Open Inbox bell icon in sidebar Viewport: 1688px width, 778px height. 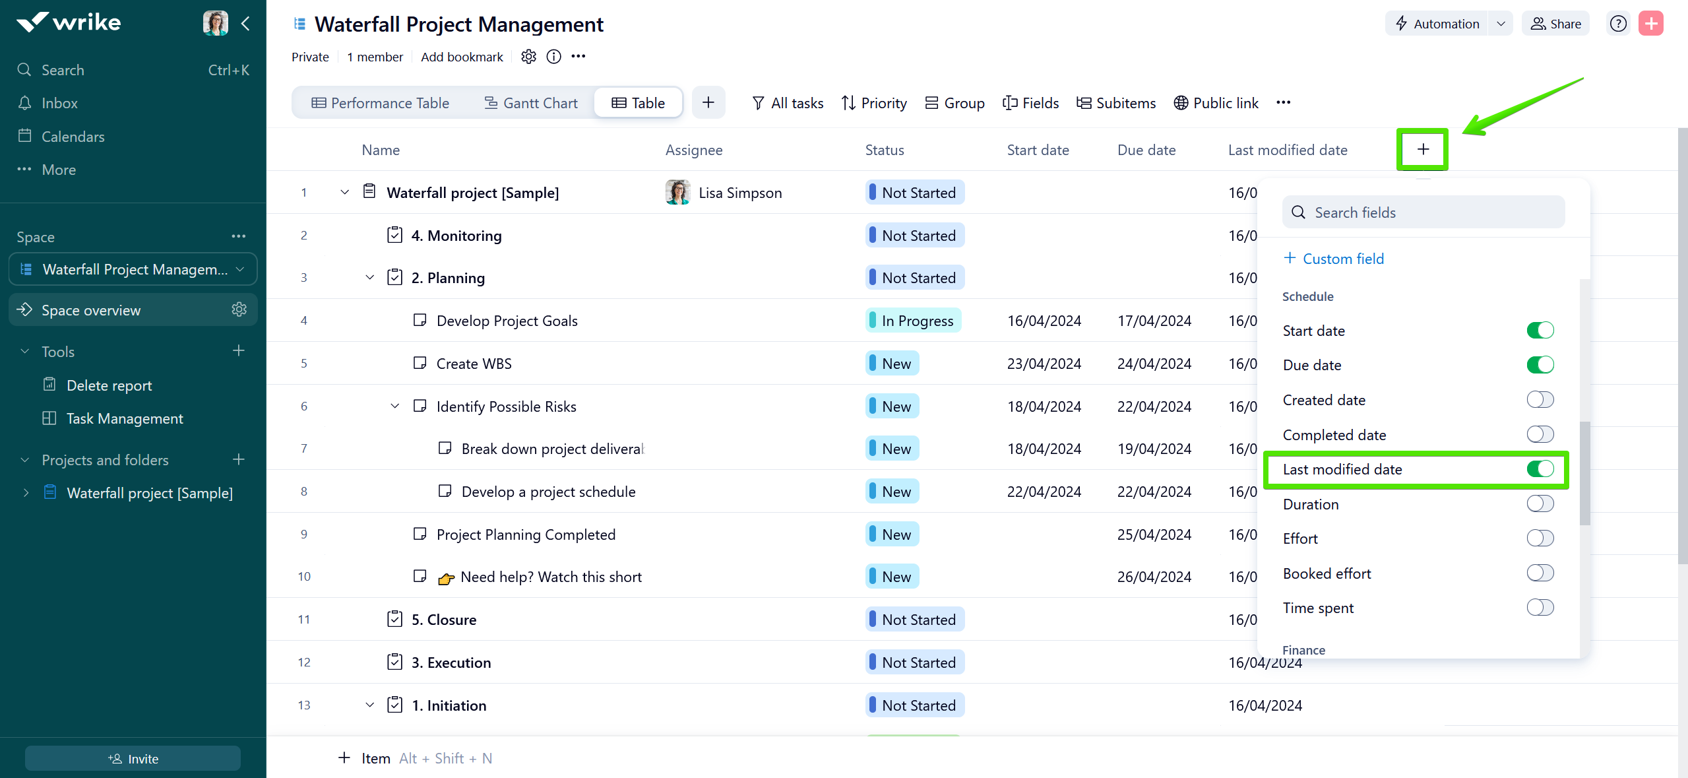click(x=24, y=103)
